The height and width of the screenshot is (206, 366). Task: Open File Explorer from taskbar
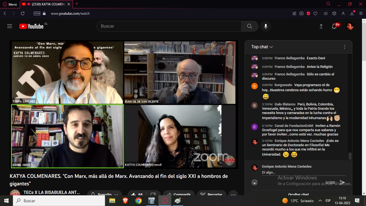point(112,201)
